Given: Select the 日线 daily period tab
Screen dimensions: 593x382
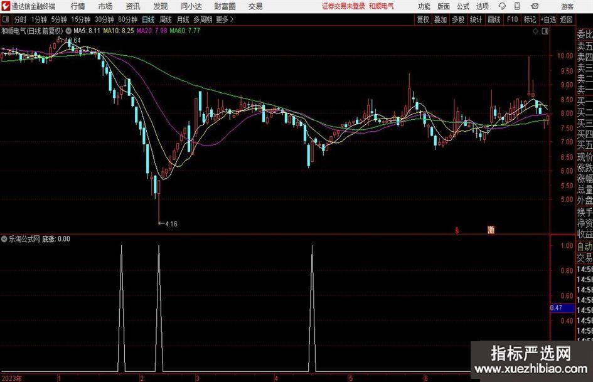Looking at the screenshot, I should point(148,19).
